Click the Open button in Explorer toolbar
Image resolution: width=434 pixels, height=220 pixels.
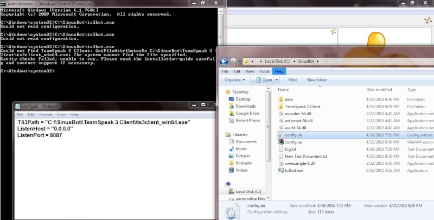(x=263, y=80)
